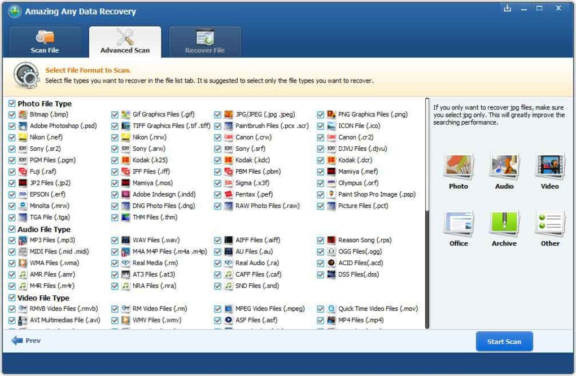Go back with the Prev button

click(x=26, y=341)
